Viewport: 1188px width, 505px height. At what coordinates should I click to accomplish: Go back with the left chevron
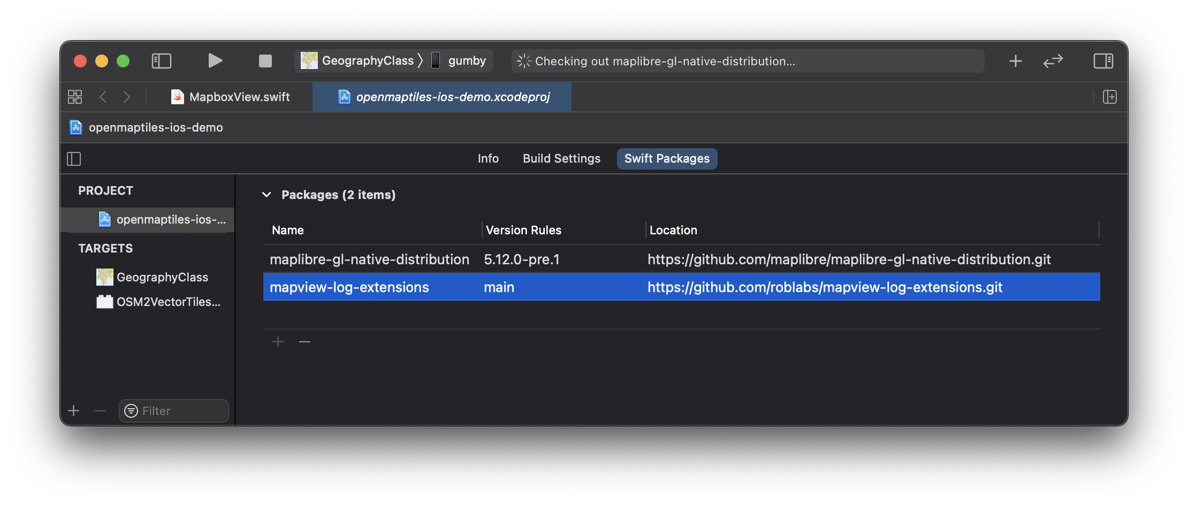click(x=103, y=97)
